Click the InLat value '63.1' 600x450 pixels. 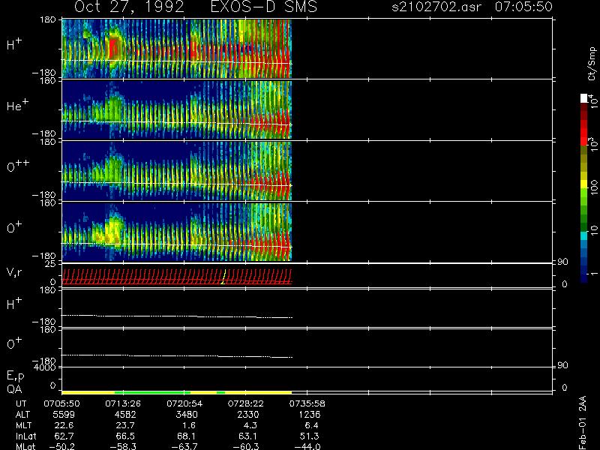[x=248, y=436]
